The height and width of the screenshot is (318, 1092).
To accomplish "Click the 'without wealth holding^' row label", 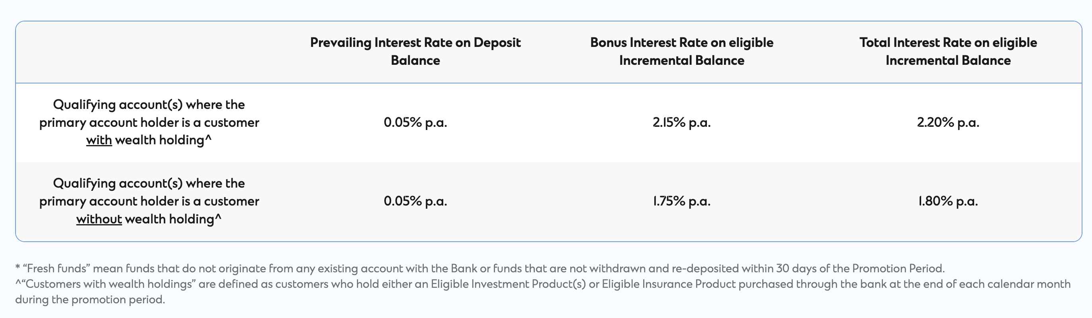I will 149,201.
